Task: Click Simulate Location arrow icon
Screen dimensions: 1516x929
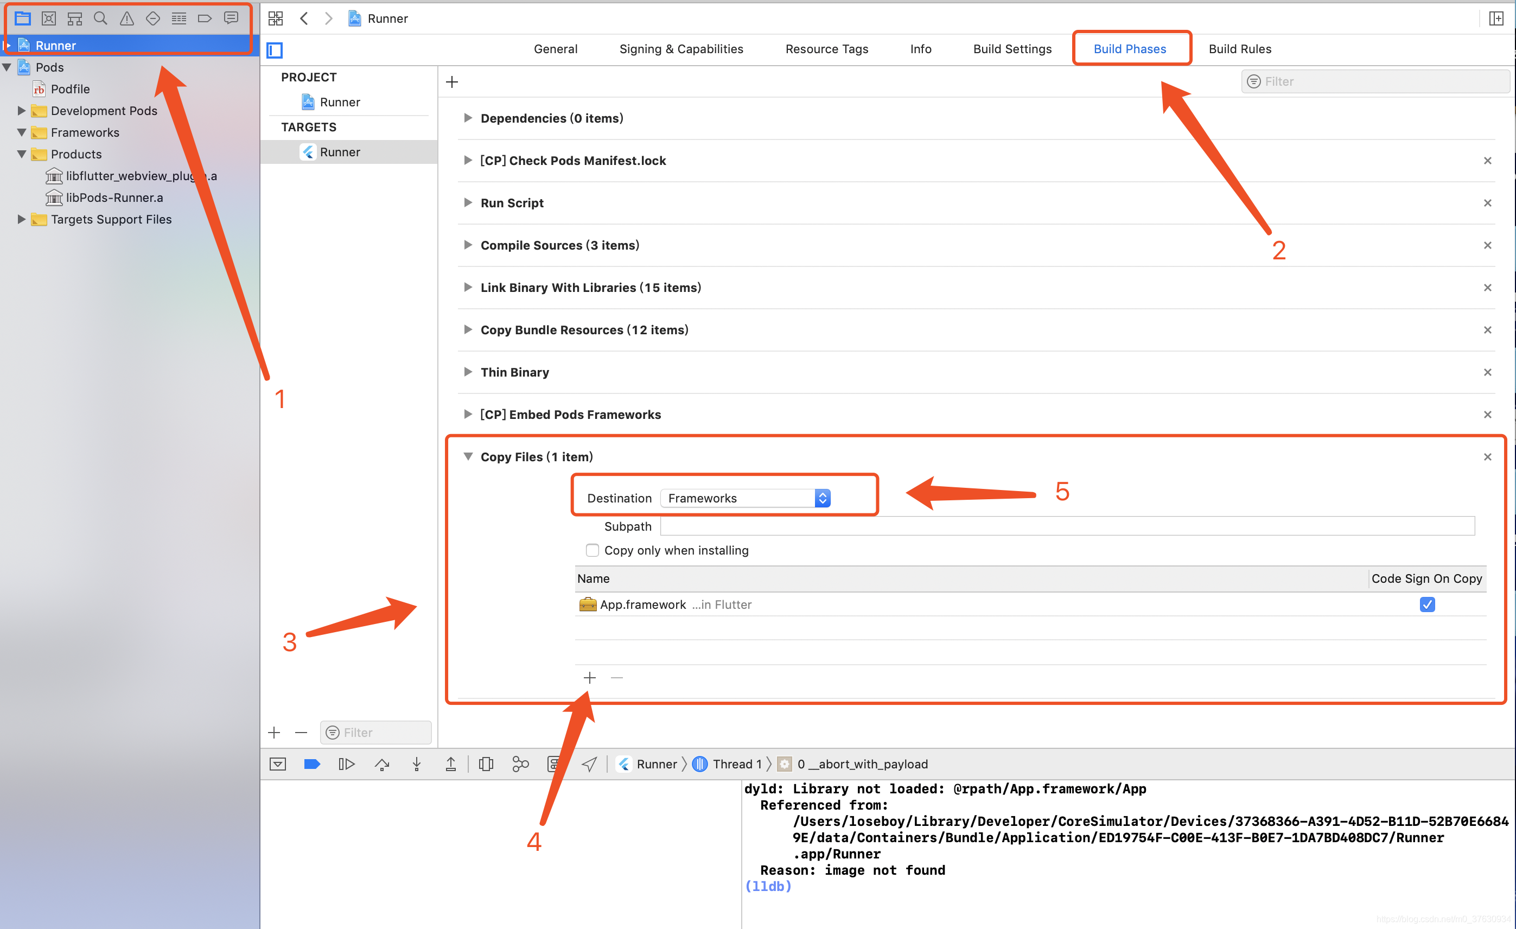Action: [589, 764]
